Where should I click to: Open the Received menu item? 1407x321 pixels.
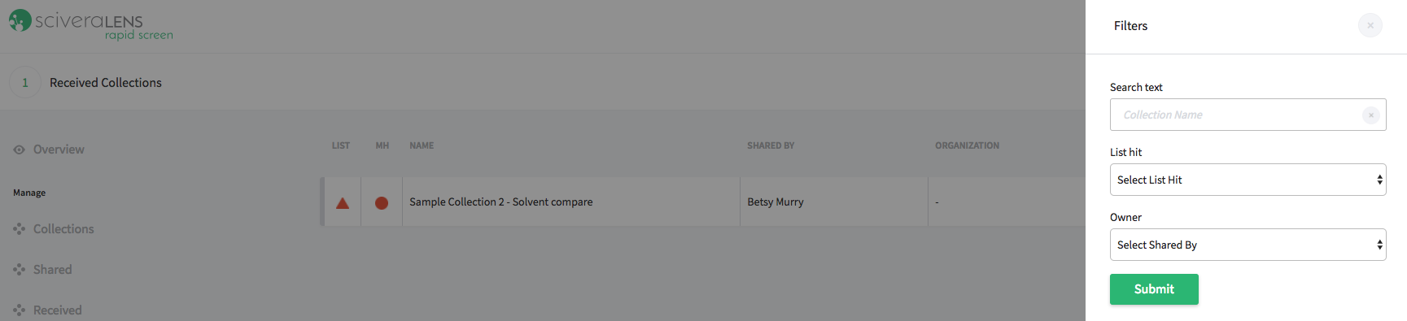coord(58,310)
